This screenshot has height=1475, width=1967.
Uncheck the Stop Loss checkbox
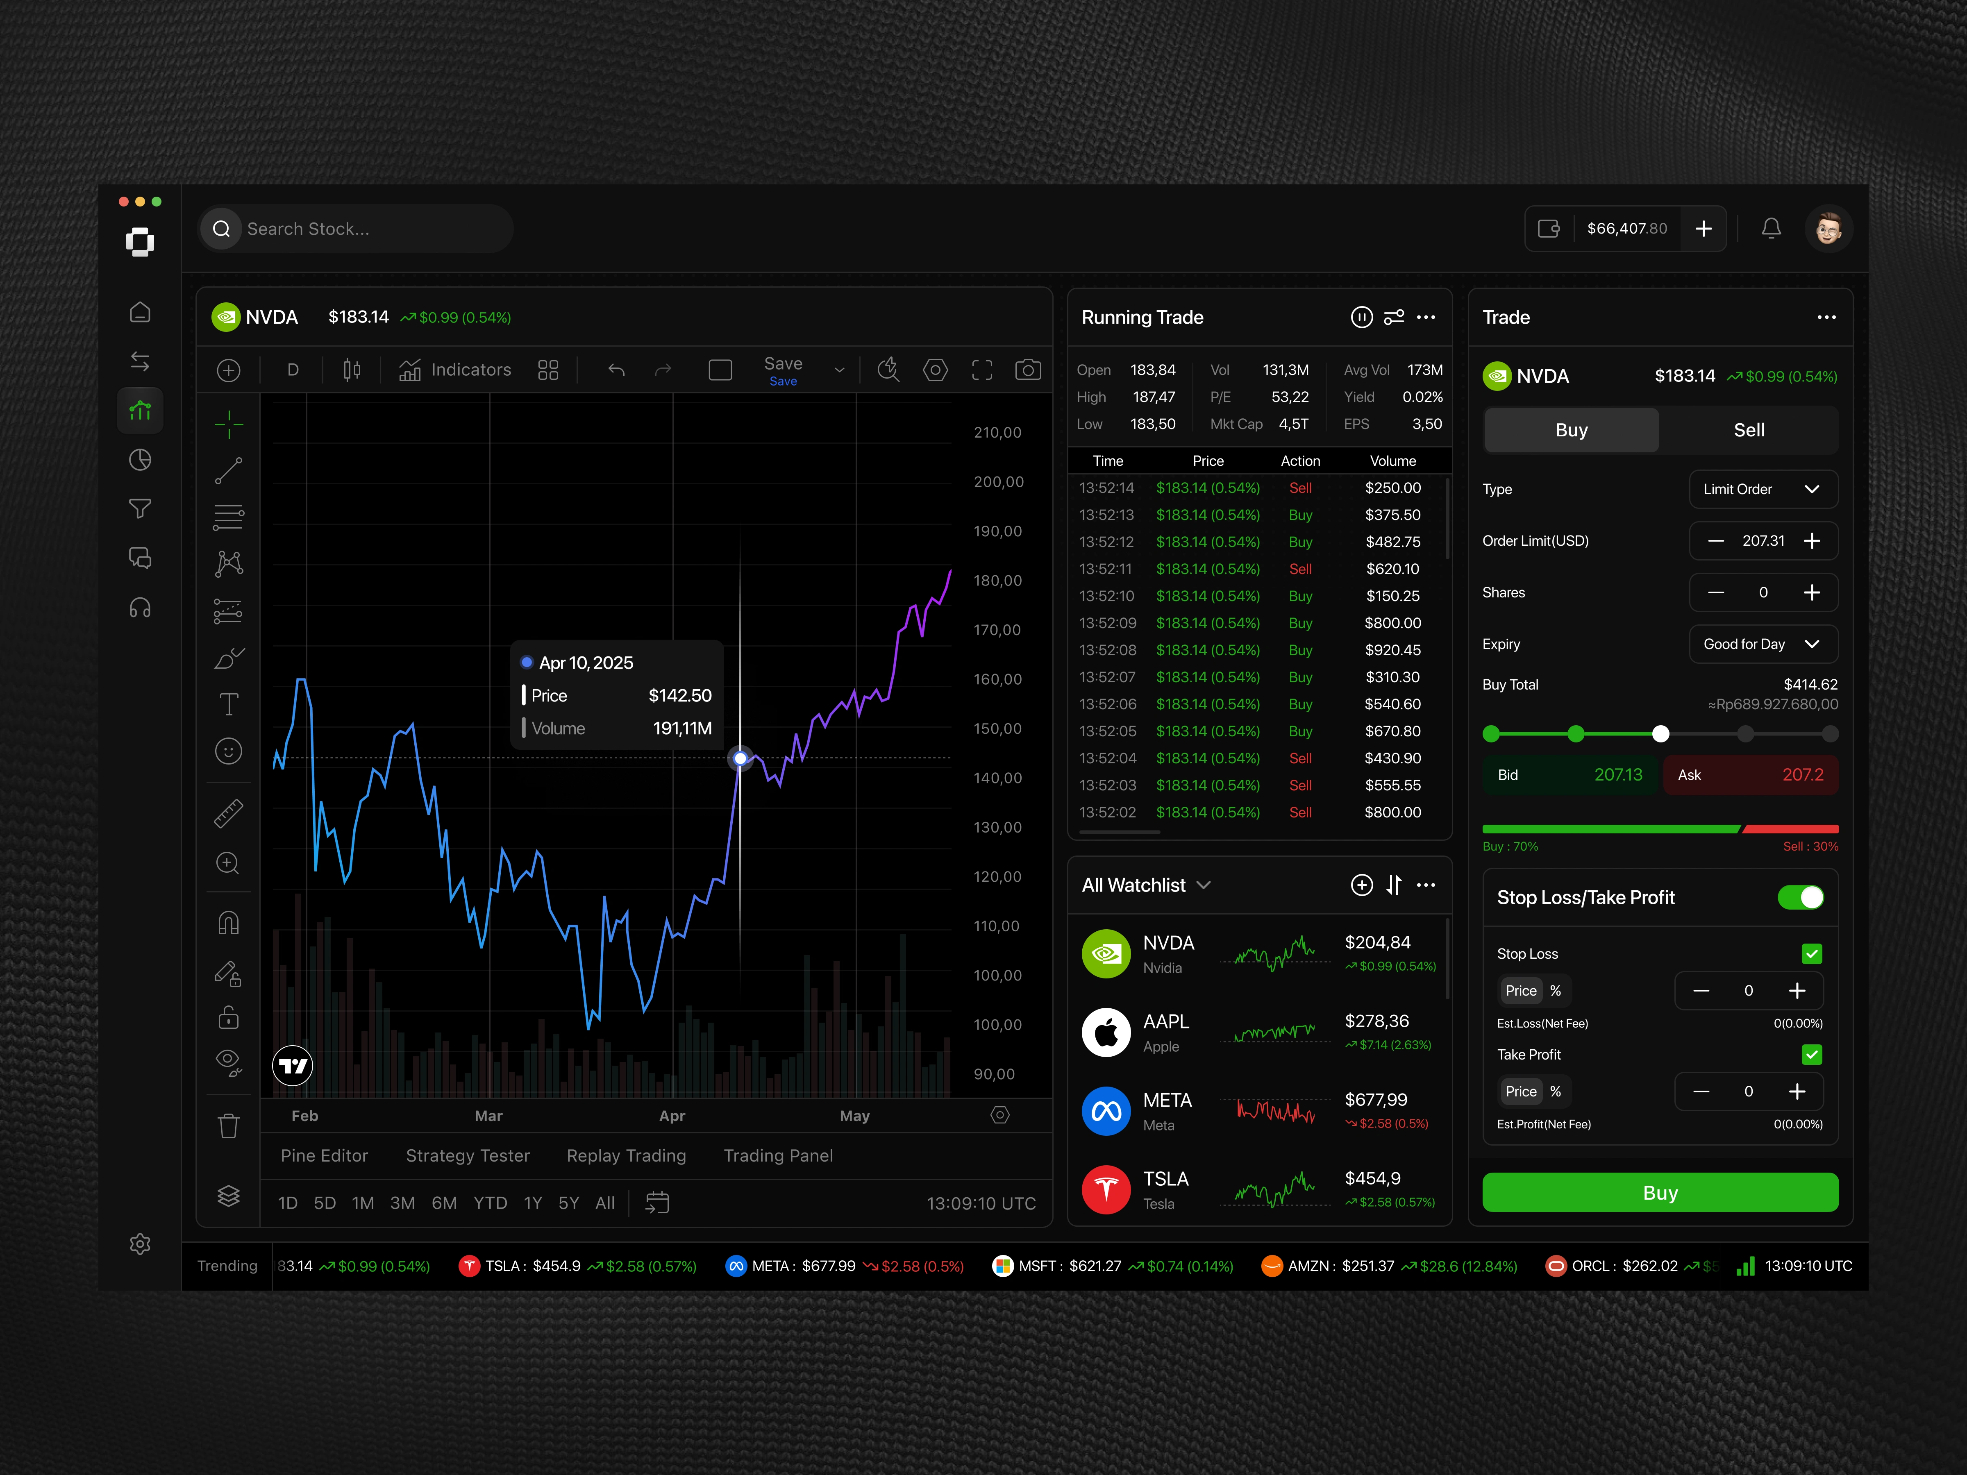pos(1811,954)
